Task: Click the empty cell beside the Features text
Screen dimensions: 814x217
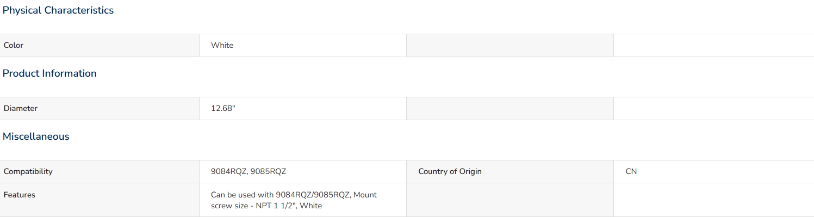Action: 510,200
